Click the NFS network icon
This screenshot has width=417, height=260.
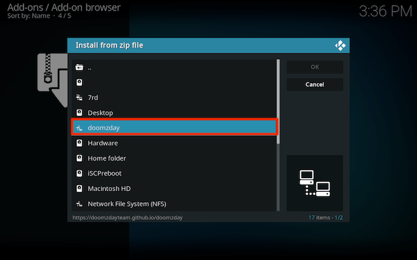pos(79,203)
